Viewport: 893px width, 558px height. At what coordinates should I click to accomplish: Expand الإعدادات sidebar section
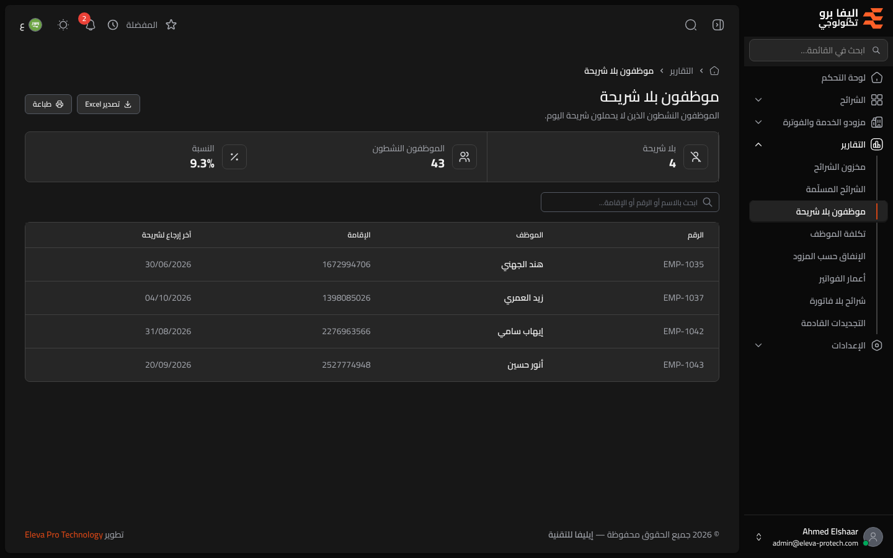tap(816, 345)
